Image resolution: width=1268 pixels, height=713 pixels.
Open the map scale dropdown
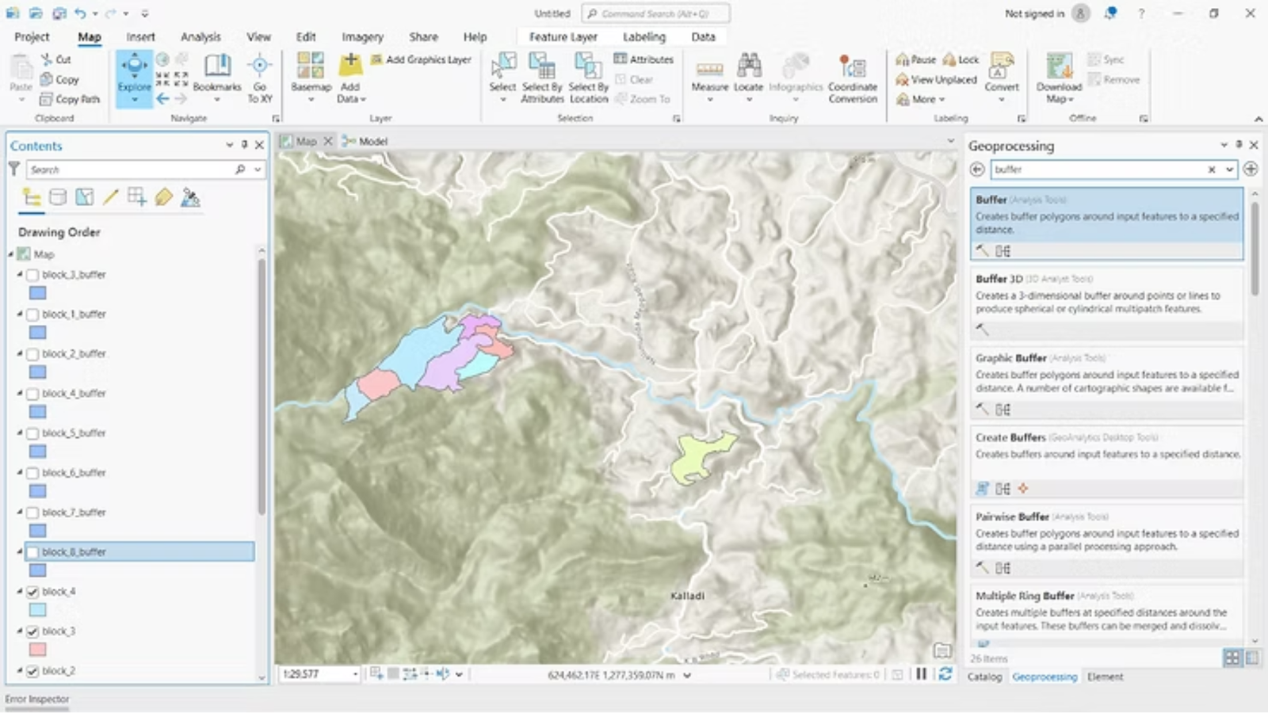[354, 673]
